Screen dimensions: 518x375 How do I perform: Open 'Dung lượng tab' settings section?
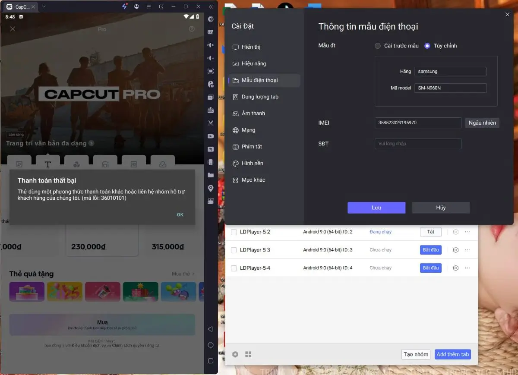[264, 97]
